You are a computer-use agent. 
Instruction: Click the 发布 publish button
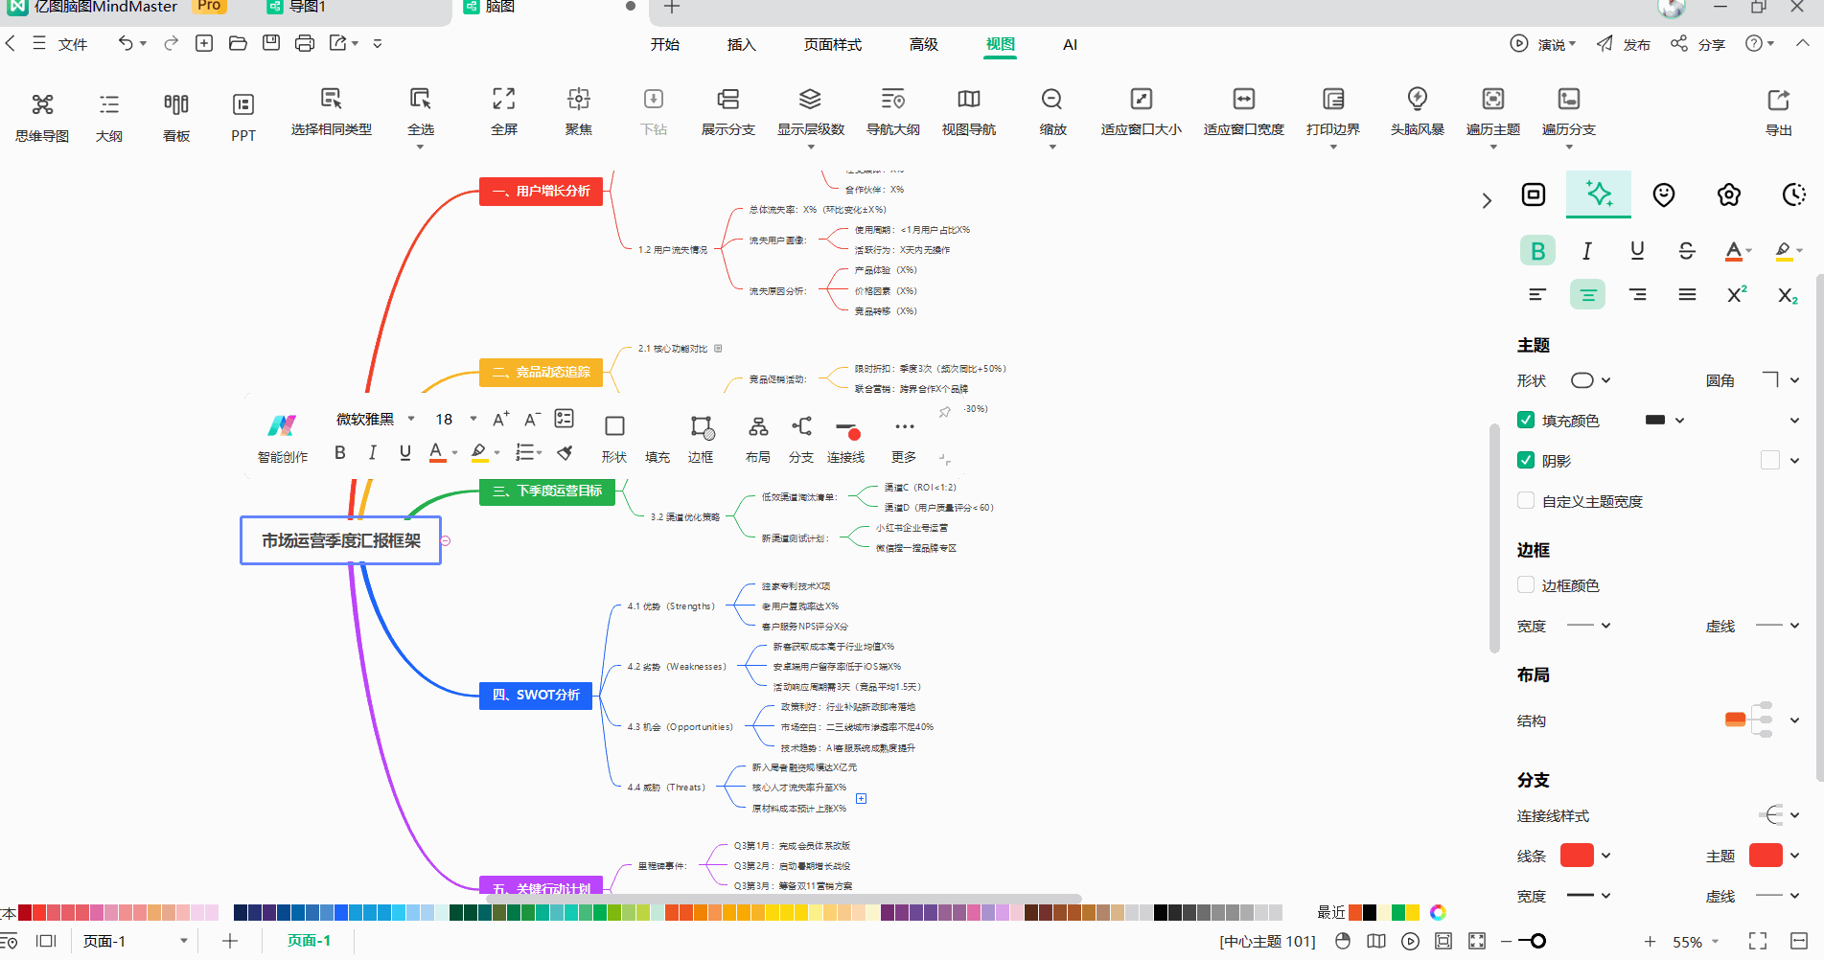[1624, 44]
